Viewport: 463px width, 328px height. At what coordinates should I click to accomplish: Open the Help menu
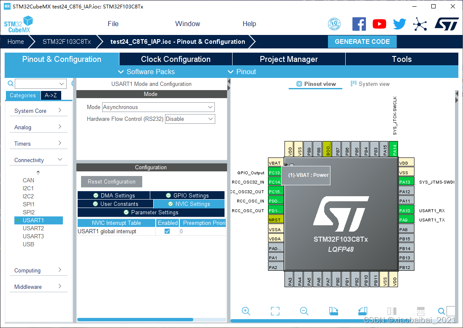coord(249,24)
